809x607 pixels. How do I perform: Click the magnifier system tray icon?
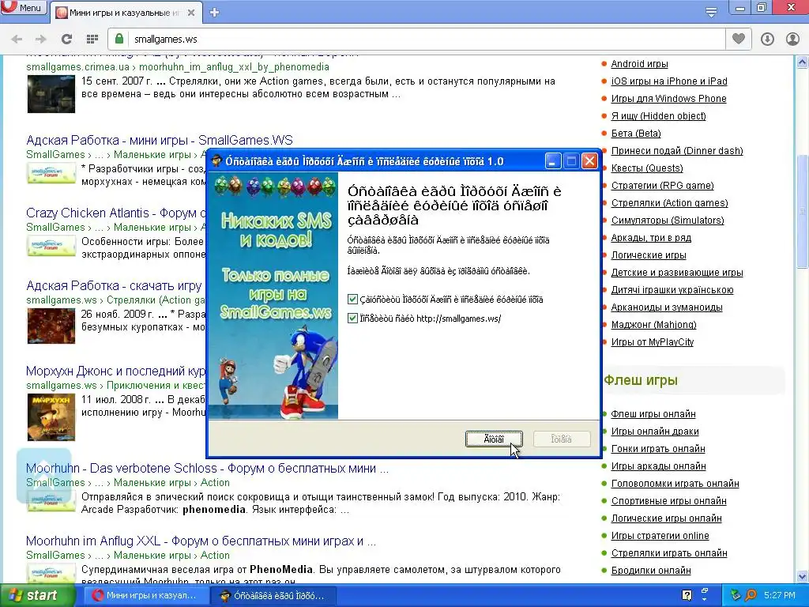pyautogui.click(x=751, y=596)
